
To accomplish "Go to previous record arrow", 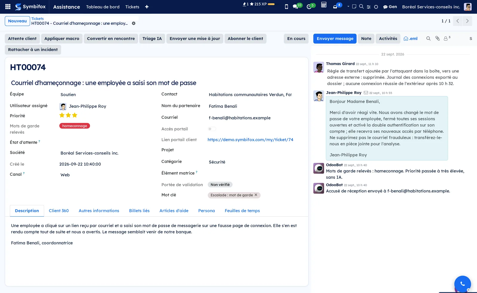I will [x=458, y=21].
